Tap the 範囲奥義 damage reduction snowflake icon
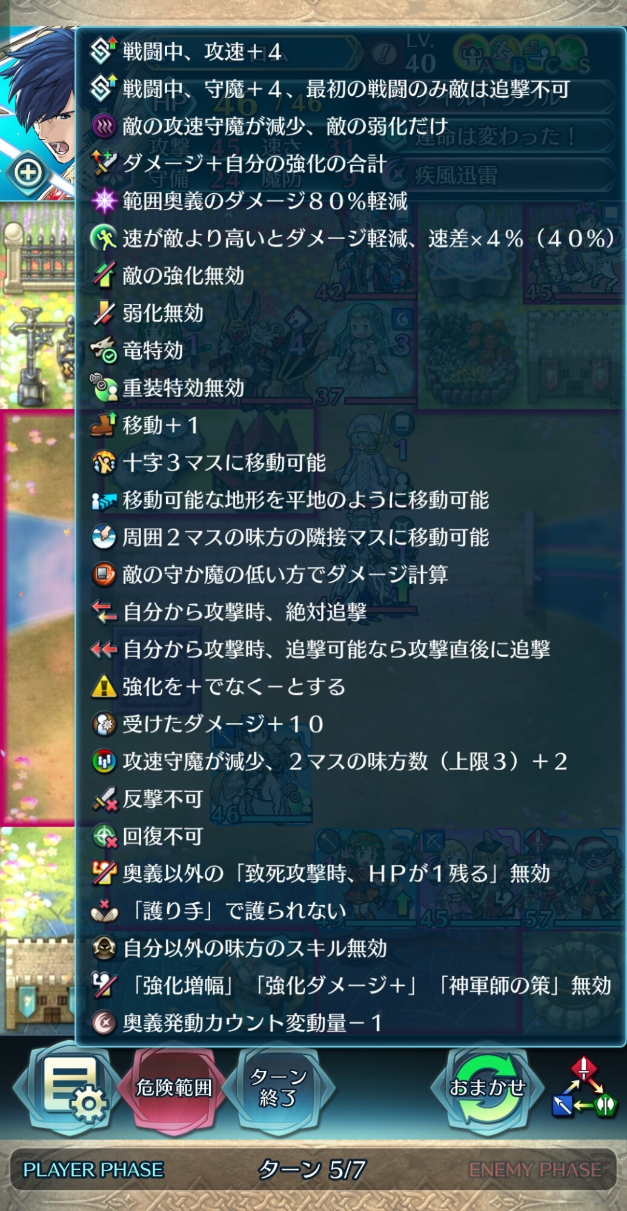Viewport: 627px width, 1211px height. (104, 201)
